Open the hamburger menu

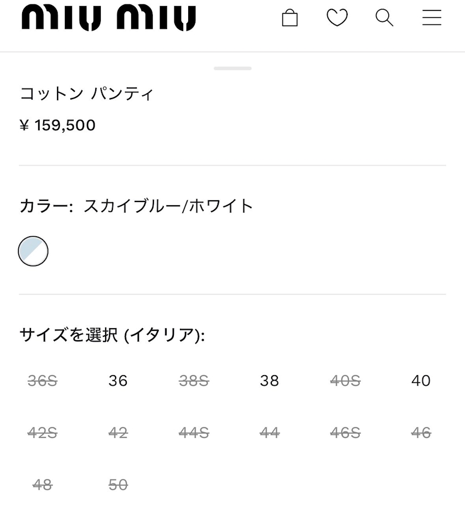click(x=432, y=18)
